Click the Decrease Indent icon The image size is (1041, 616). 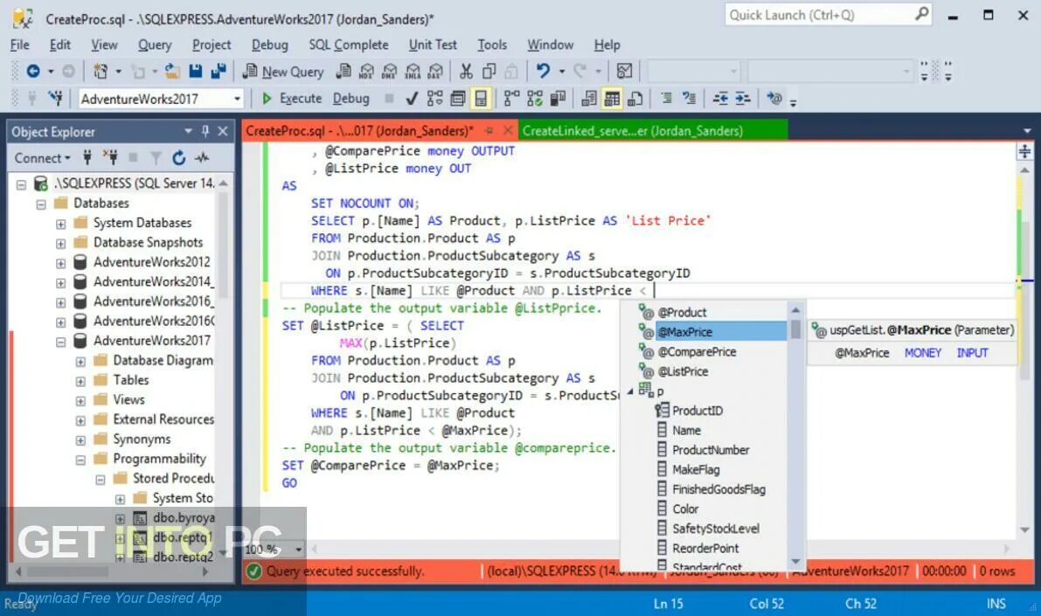point(720,99)
